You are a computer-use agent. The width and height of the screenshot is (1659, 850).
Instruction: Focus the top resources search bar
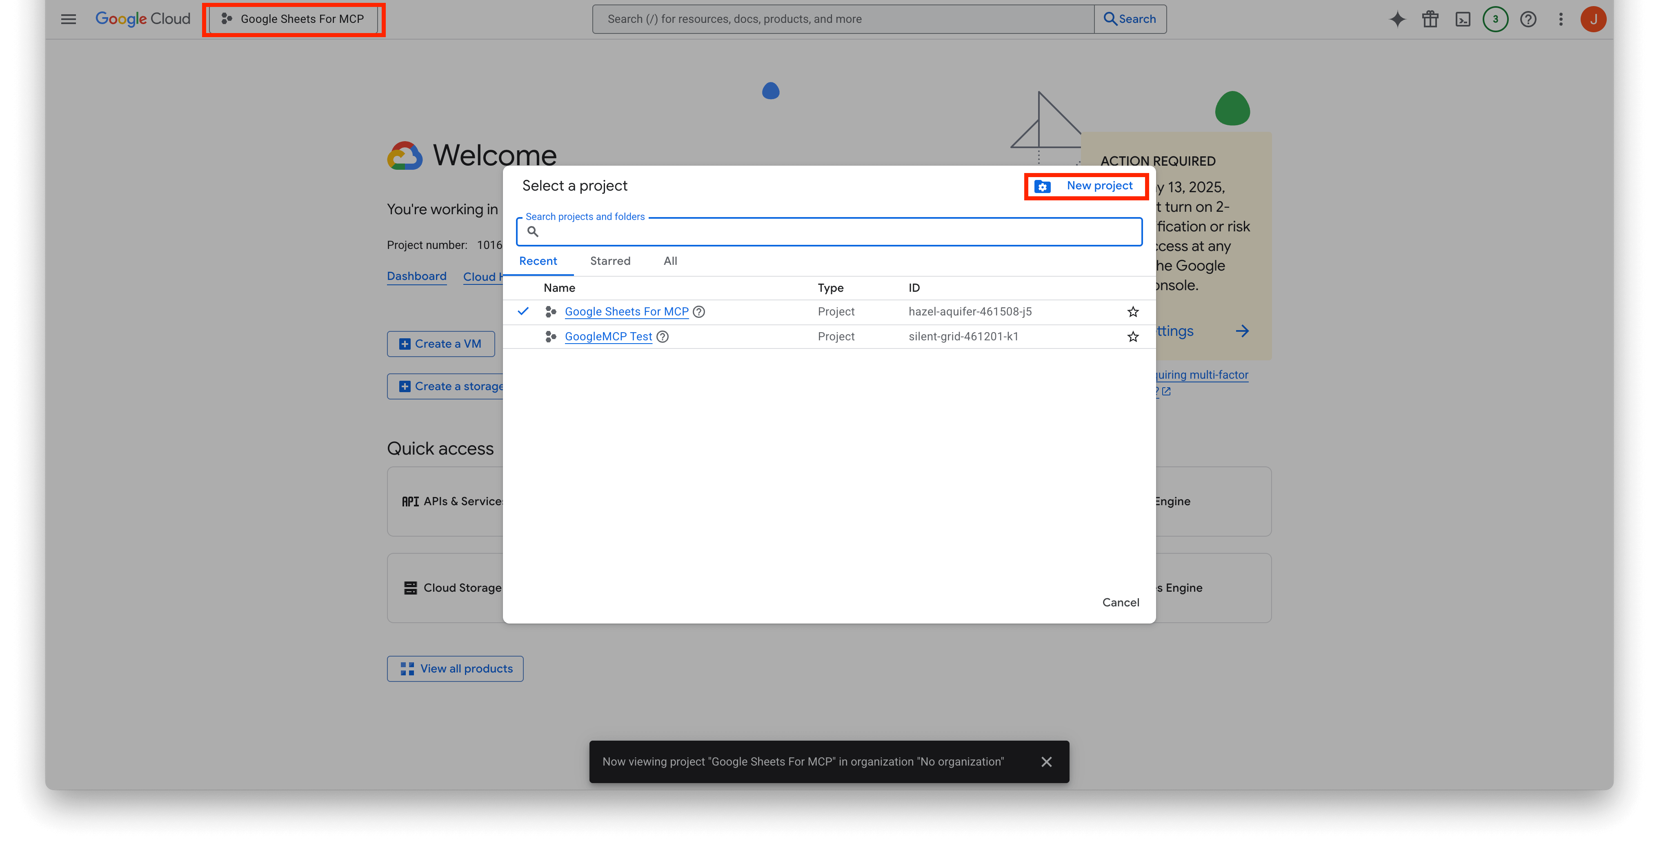coord(843,19)
